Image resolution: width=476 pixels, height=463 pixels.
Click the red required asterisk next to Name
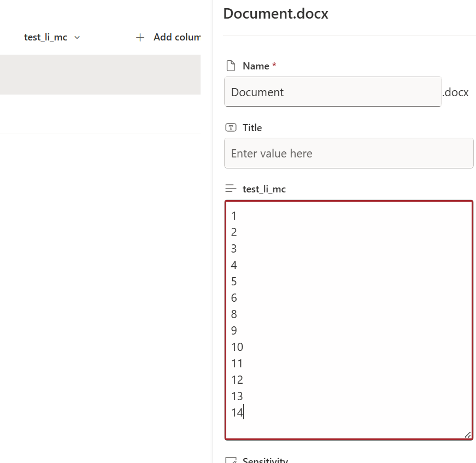click(x=274, y=66)
